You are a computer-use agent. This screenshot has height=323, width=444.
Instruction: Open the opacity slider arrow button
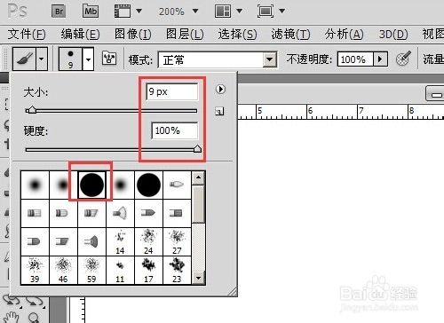click(381, 59)
